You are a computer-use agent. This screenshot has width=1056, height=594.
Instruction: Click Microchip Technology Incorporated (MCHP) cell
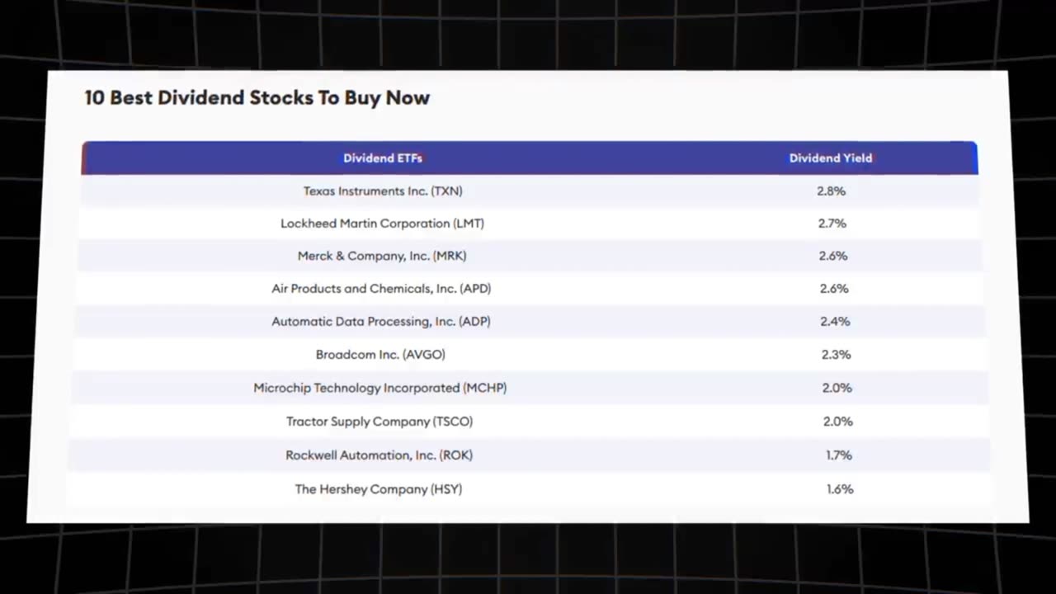(x=380, y=388)
